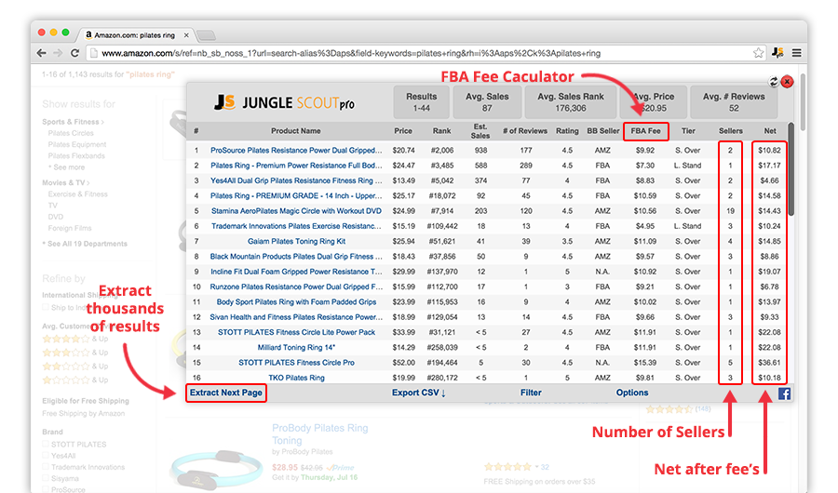838x493 pixels.
Task: Sort by FBA Fee column header
Action: coord(645,131)
